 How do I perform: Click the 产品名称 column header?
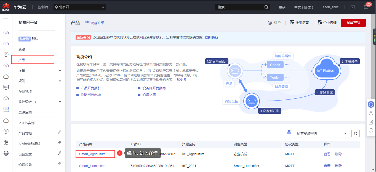[x=86, y=144]
